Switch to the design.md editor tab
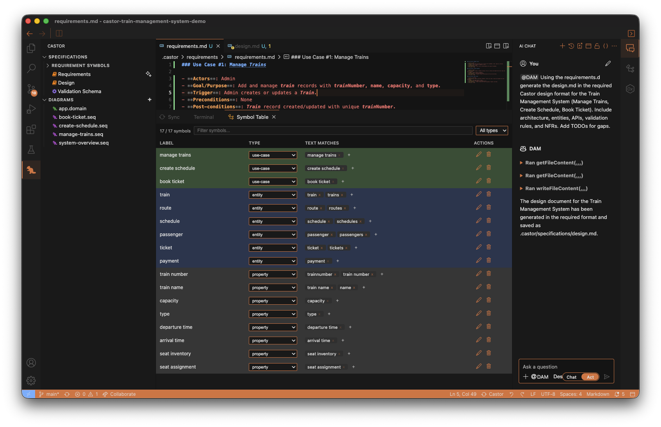661x427 pixels. [247, 46]
